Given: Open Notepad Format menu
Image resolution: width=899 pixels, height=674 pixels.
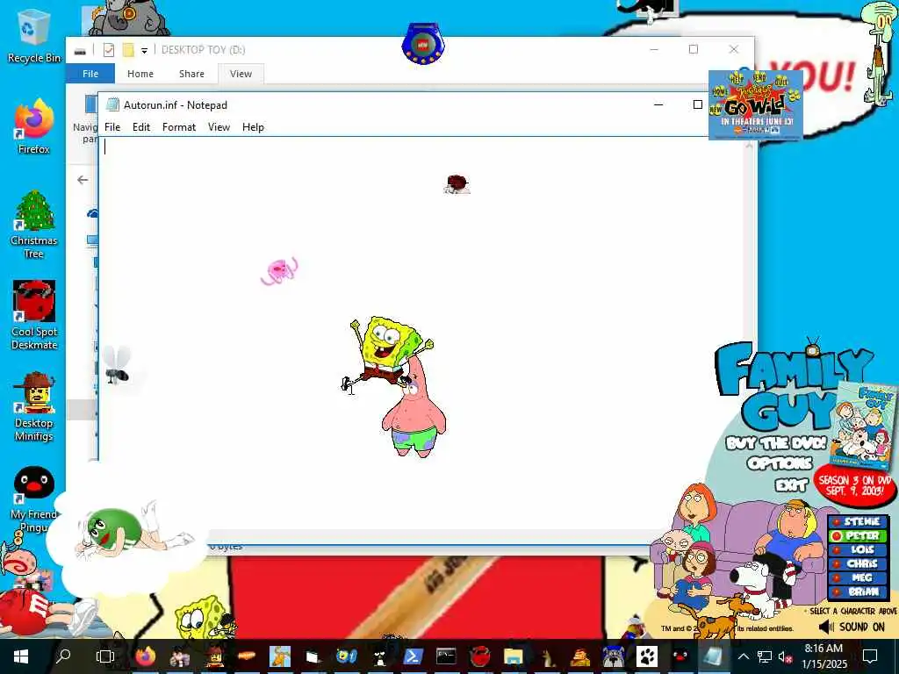Looking at the screenshot, I should click(x=179, y=127).
